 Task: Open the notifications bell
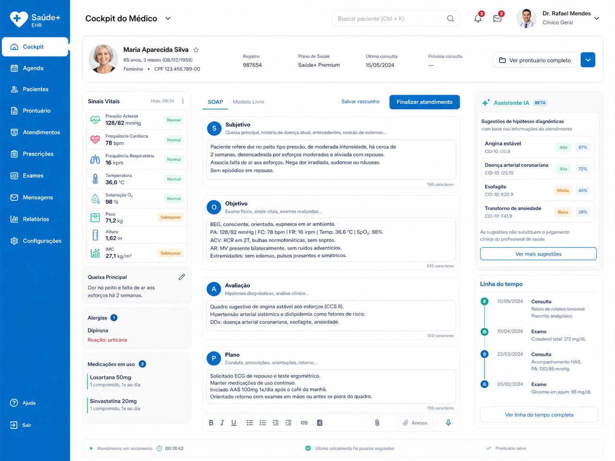pyautogui.click(x=478, y=18)
